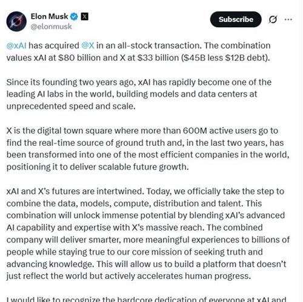The image size is (303, 302).
Task: Click the '($45B less $12B debt)' text
Action: tap(225, 57)
